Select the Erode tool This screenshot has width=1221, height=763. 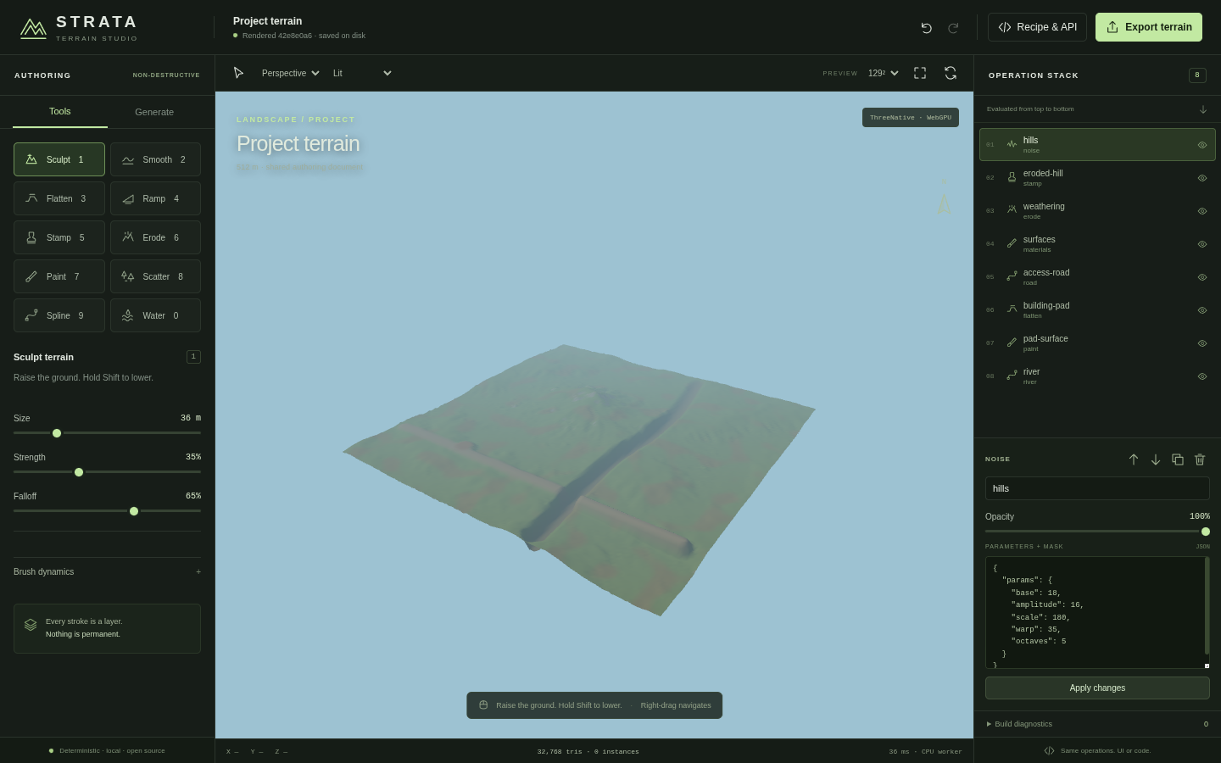155,237
